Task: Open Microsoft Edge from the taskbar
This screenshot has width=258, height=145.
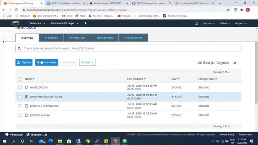Action: [50, 141]
